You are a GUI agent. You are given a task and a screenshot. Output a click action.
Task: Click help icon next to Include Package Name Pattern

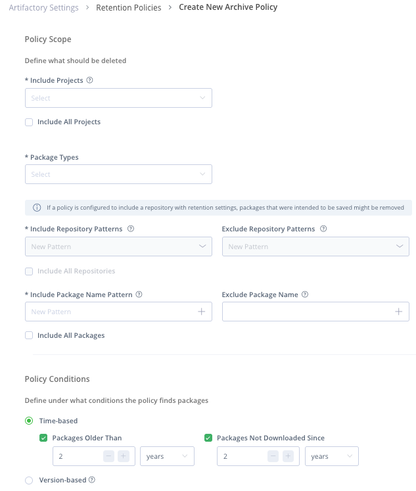pos(139,294)
